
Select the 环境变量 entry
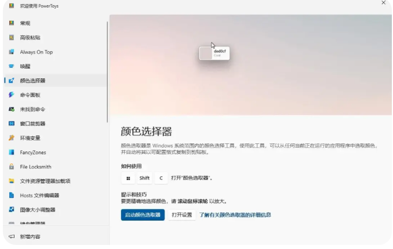pos(56,138)
